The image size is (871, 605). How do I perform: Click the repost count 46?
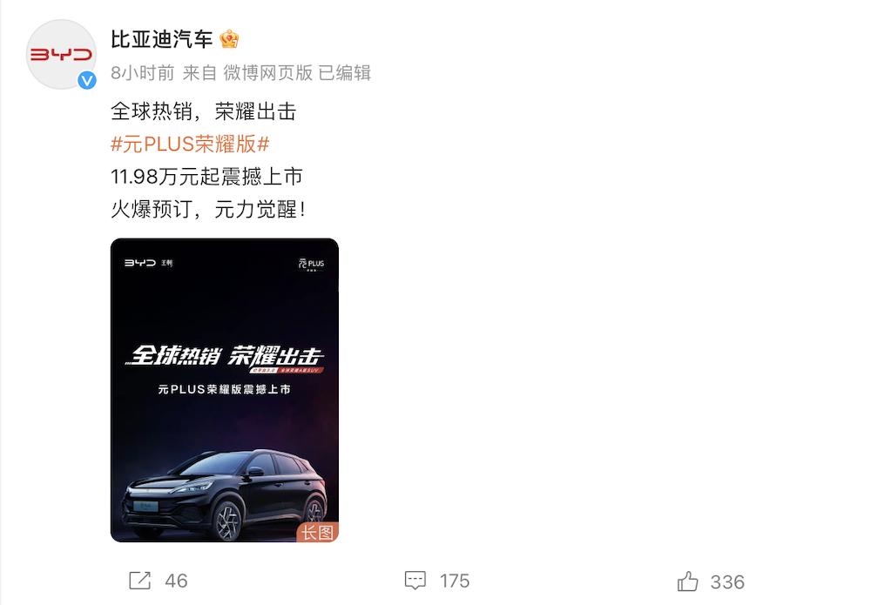coord(176,581)
